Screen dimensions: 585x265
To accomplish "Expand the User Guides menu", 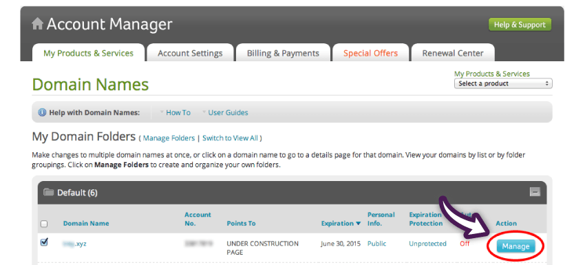I will click(x=225, y=112).
